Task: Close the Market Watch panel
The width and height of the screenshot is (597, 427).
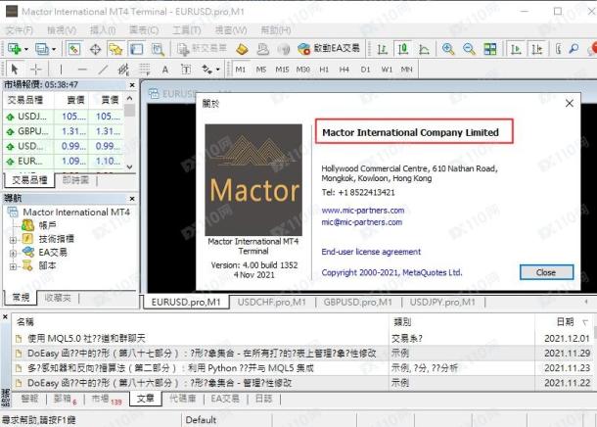Action: 132,85
